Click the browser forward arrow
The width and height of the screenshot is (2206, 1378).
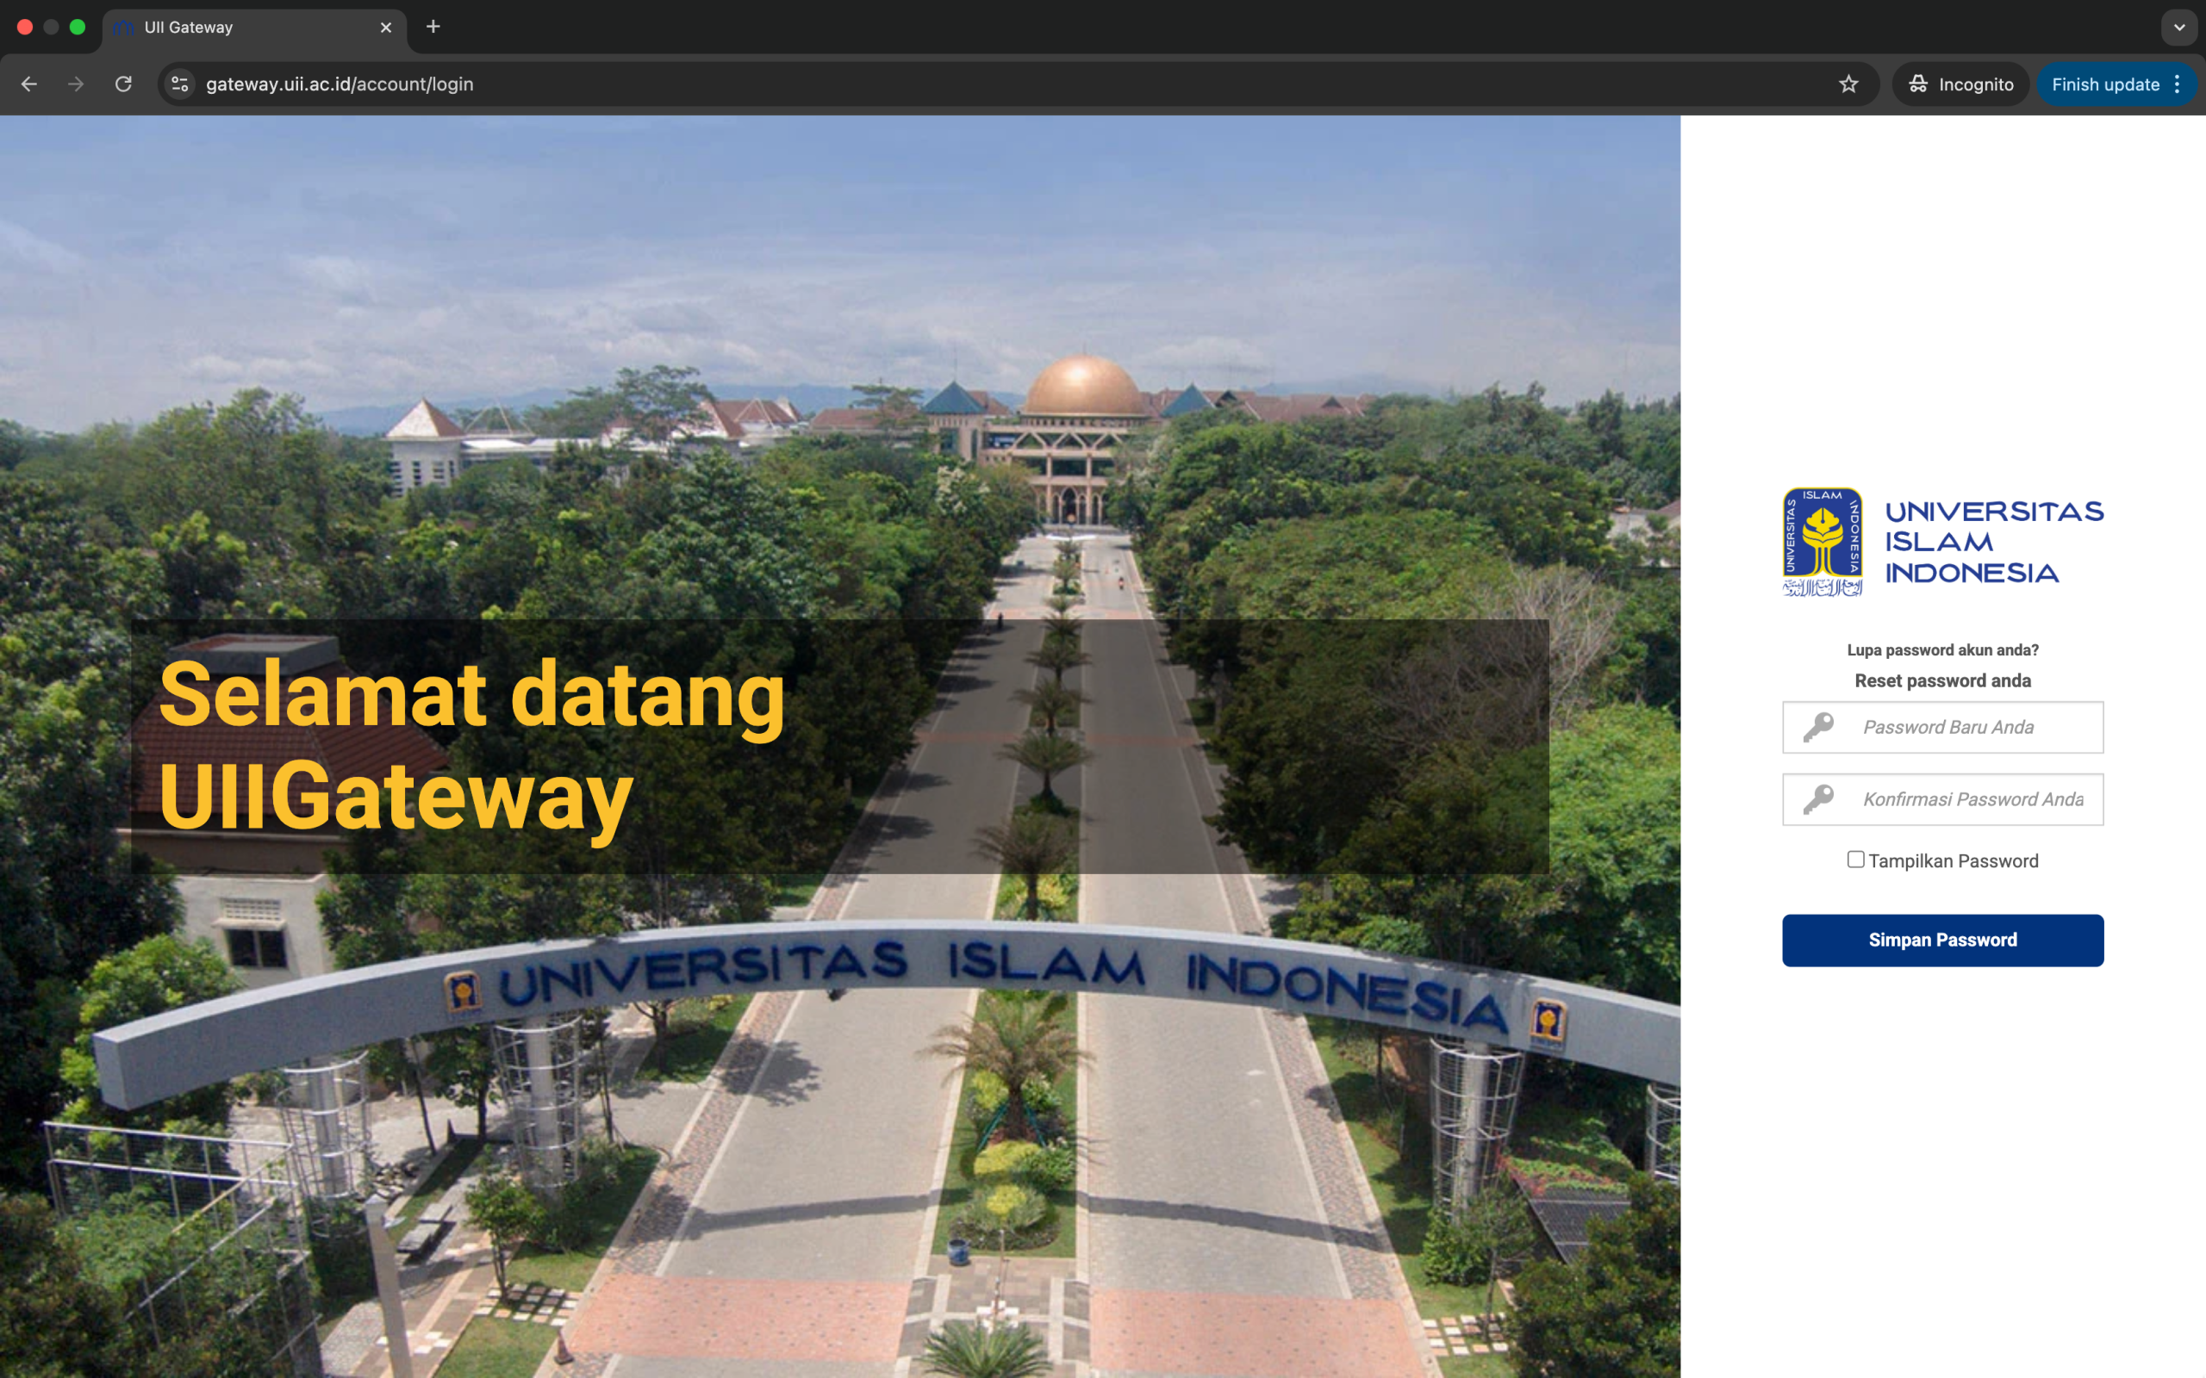(x=77, y=84)
